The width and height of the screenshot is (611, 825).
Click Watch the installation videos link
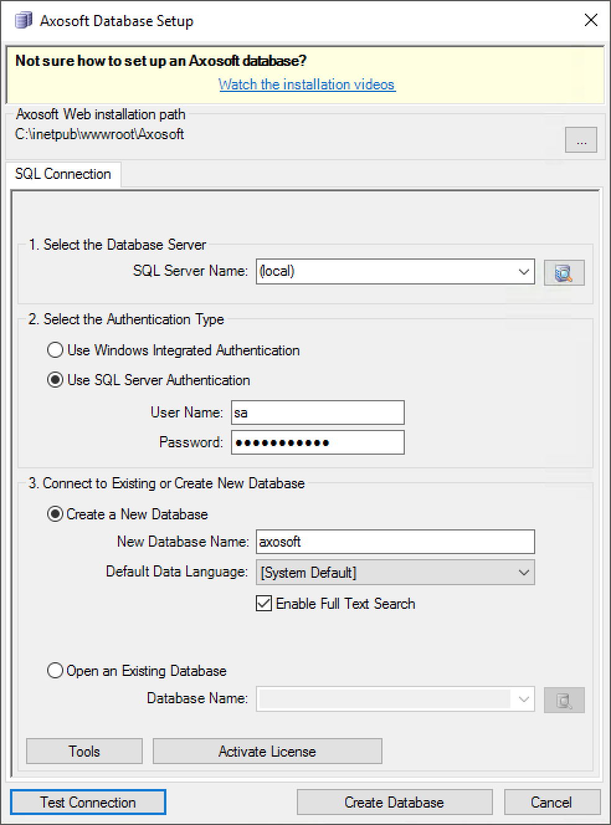306,84
